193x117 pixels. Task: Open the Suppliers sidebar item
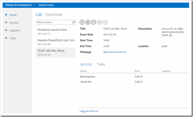point(15,30)
